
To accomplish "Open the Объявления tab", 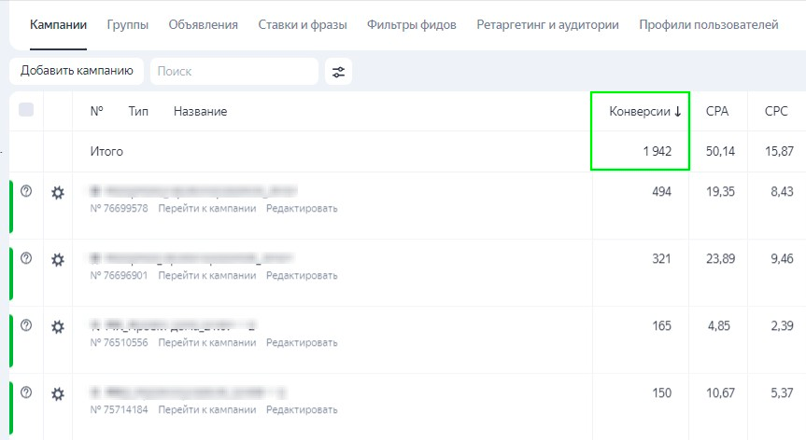I will pos(203,24).
